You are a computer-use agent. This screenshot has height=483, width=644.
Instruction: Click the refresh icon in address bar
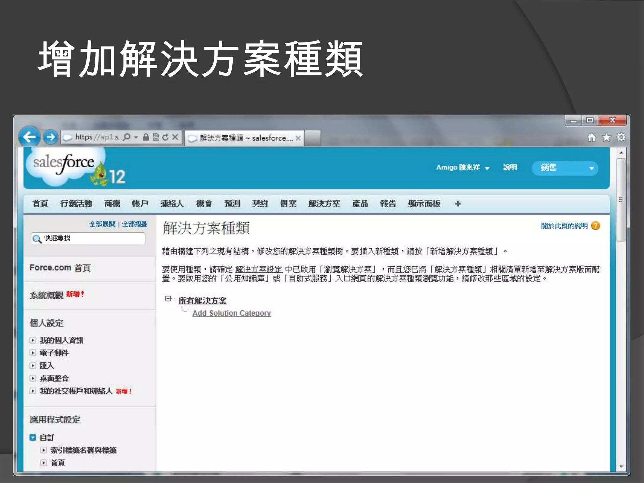coord(165,137)
